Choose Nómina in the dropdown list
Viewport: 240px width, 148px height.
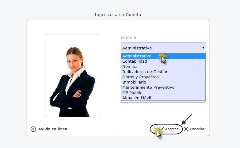pos(163,66)
